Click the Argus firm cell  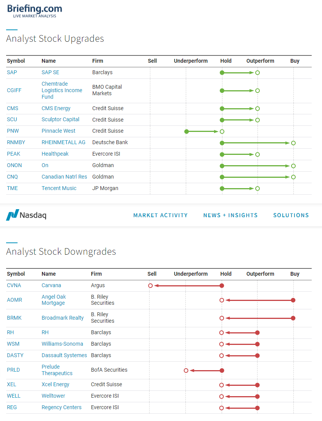click(98, 285)
